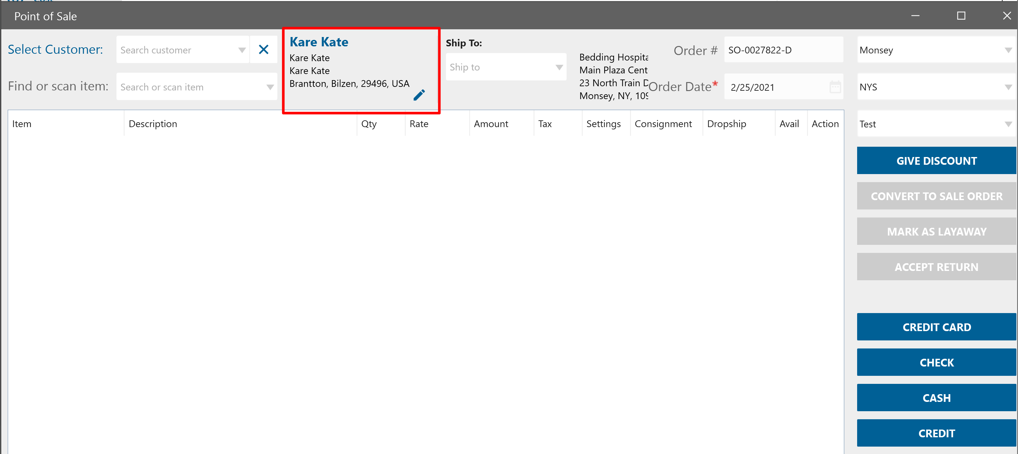The height and width of the screenshot is (454, 1018).
Task: Choose CHECK as the payment method
Action: (936, 362)
